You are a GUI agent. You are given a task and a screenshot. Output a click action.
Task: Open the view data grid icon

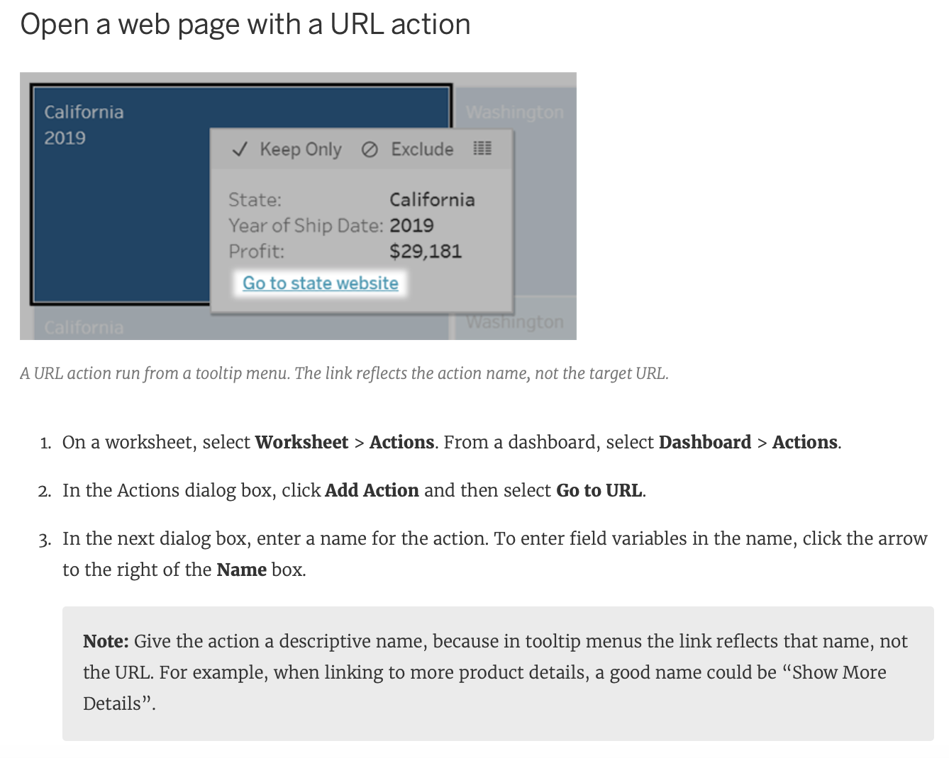[482, 149]
